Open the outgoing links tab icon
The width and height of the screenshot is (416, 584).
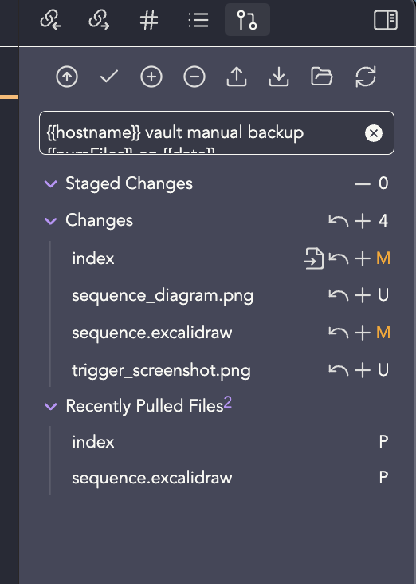100,20
